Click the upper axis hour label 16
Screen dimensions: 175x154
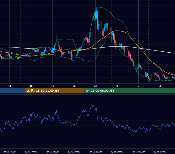(31, 86)
